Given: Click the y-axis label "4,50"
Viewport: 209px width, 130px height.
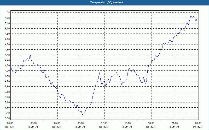Looking at the screenshot, I should click(7, 55).
